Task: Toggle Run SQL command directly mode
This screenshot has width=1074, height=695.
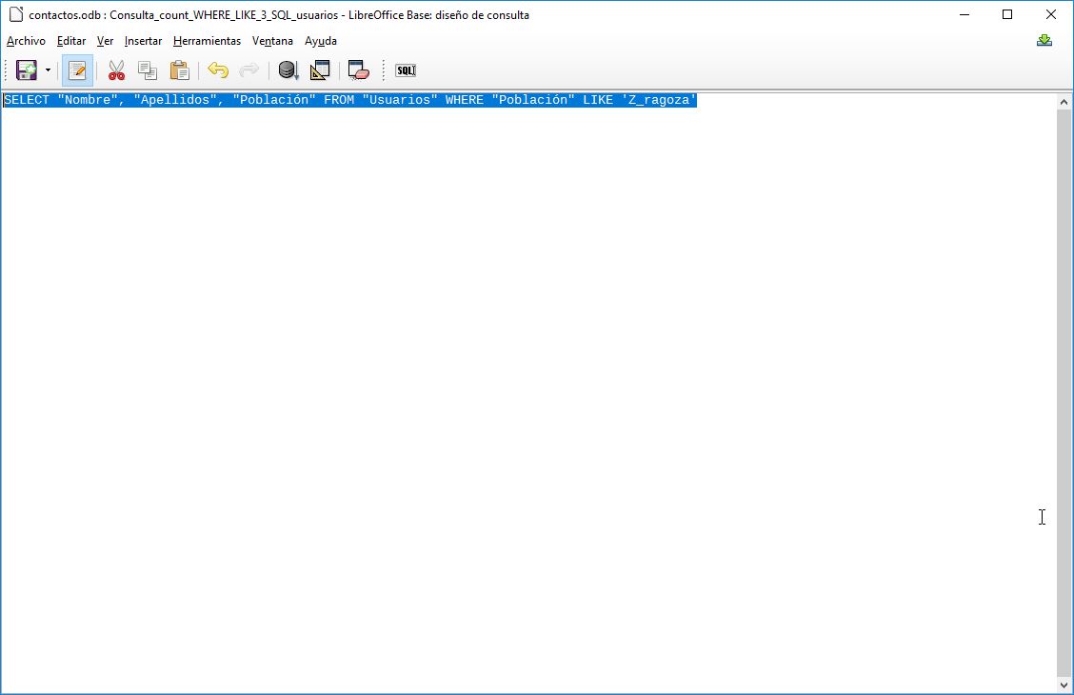Action: point(405,69)
